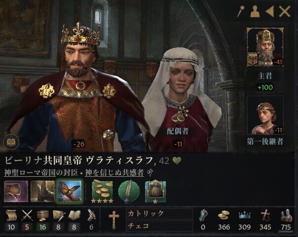The image size is (298, 237).
Task: Click the one-star money bag trait
Action: pyautogui.click(x=155, y=192)
